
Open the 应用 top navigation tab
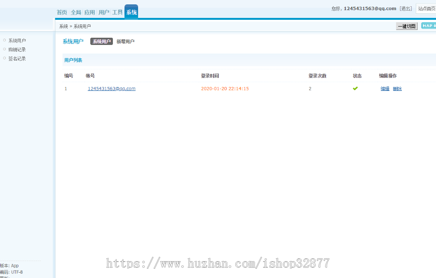click(x=90, y=13)
